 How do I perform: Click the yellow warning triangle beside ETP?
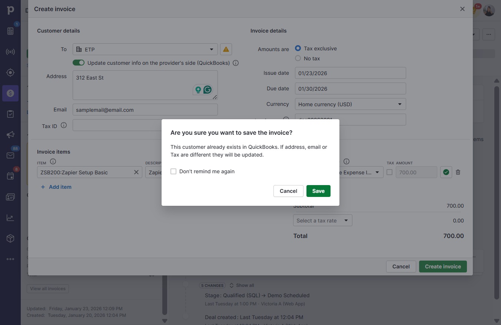pos(226,49)
